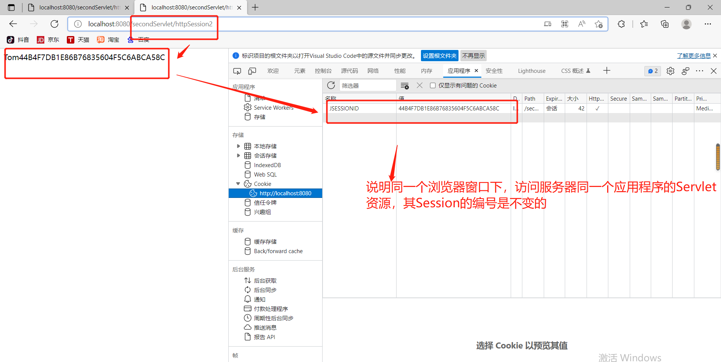Refresh the cookie table
This screenshot has width=721, height=362.
point(331,86)
